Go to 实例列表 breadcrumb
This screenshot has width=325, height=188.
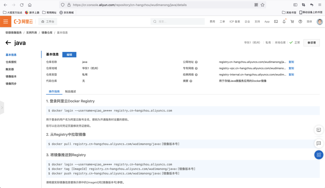(x=32, y=33)
